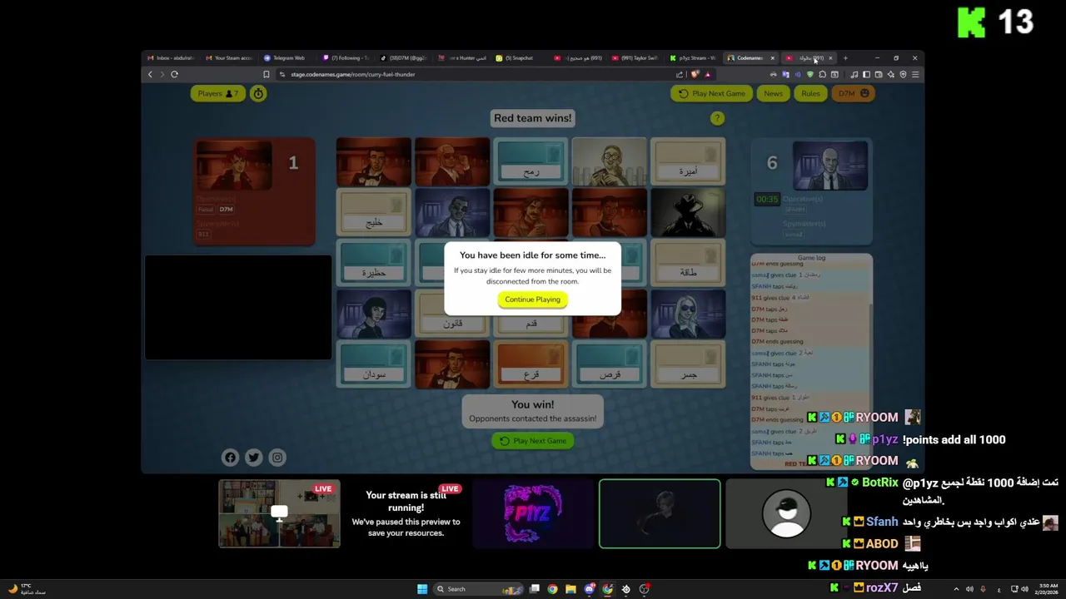
Task: Click the Game log header
Action: [x=811, y=258]
